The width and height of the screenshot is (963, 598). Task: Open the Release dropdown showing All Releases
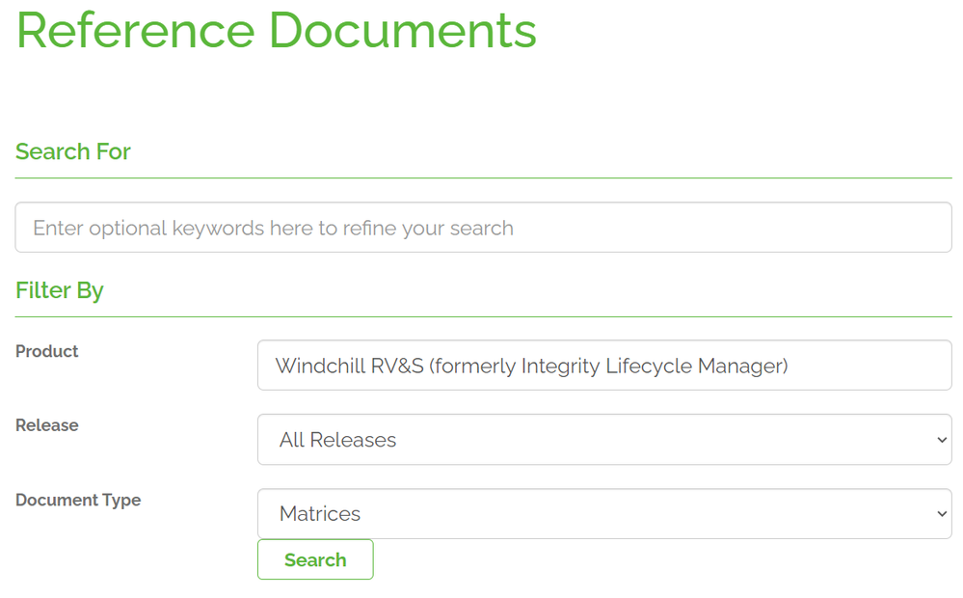coord(604,440)
